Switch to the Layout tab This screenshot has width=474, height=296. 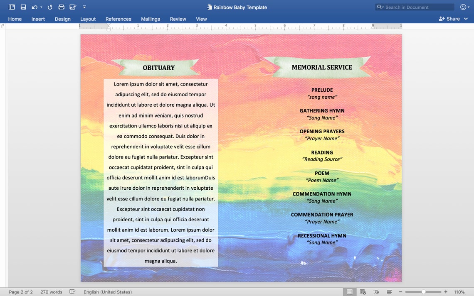point(88,19)
